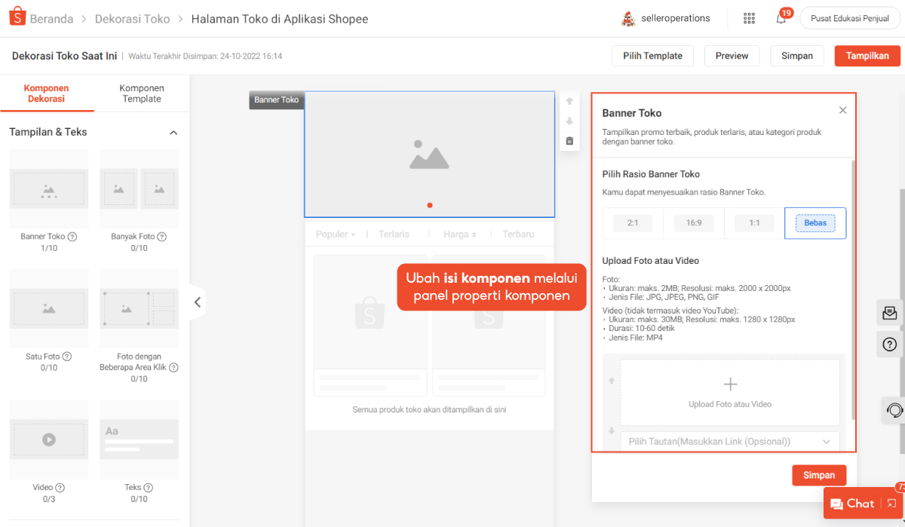Open the Pilih Tautan link dropdown
Screen dimensions: 905x527
pos(729,441)
